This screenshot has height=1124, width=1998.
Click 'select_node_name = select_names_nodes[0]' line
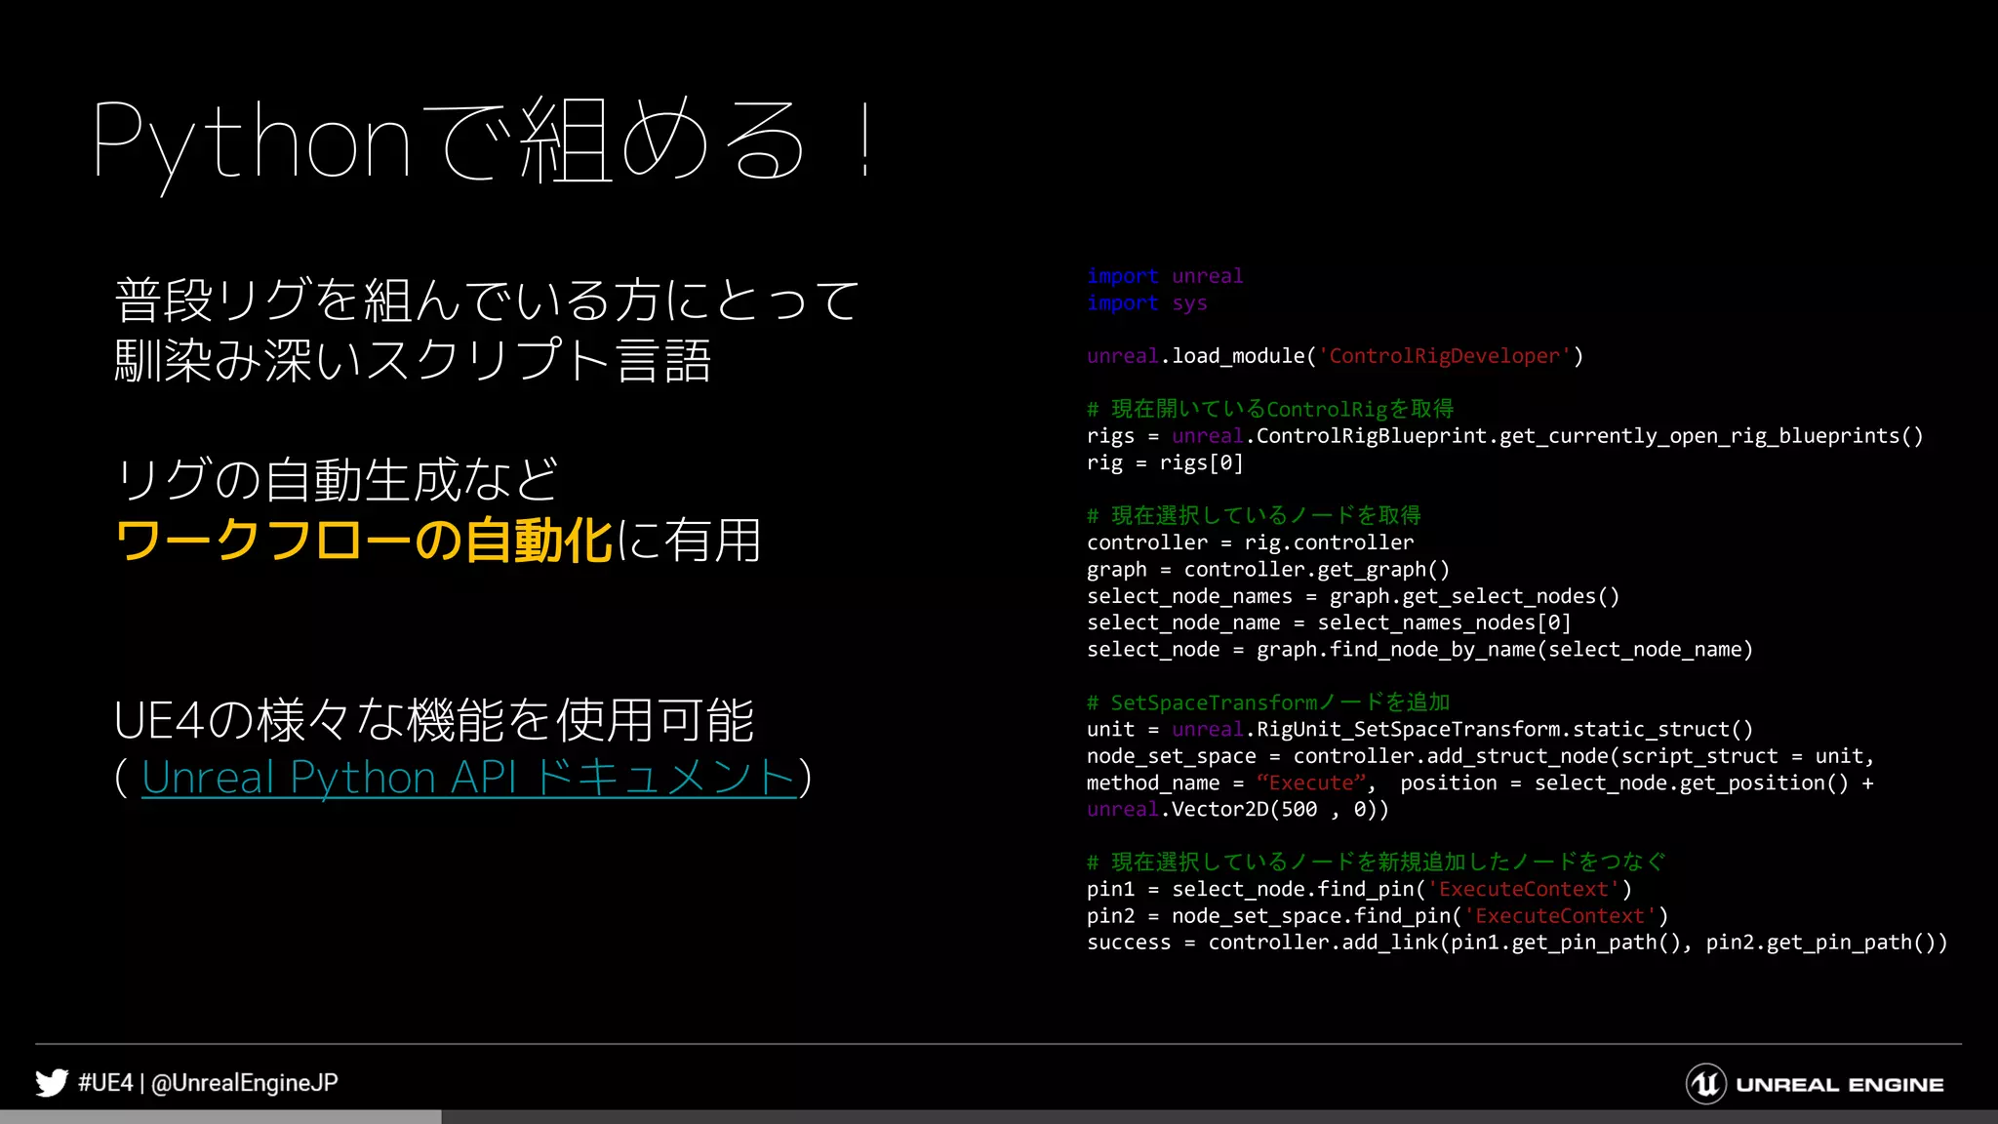1329,622
